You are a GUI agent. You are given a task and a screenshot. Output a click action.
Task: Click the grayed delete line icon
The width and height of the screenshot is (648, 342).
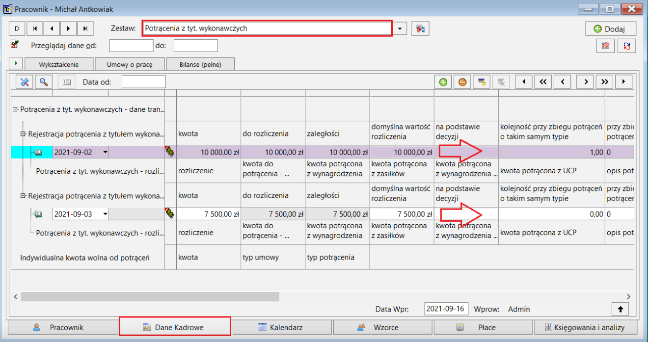[501, 82]
